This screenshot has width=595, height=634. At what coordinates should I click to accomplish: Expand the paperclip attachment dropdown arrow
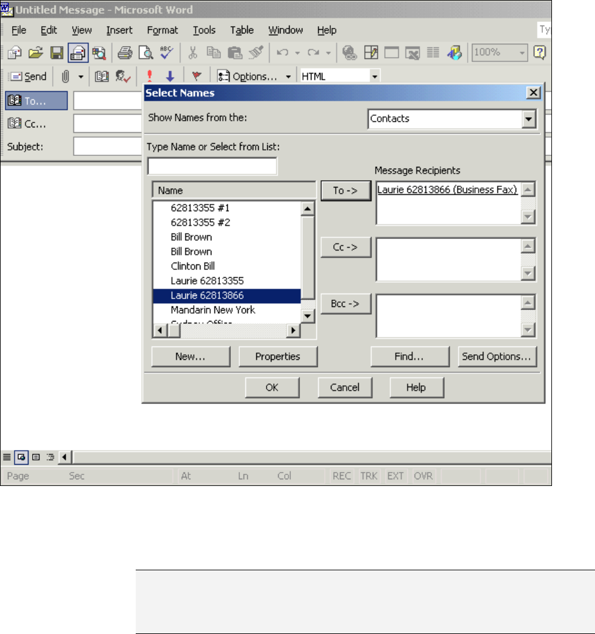(81, 76)
